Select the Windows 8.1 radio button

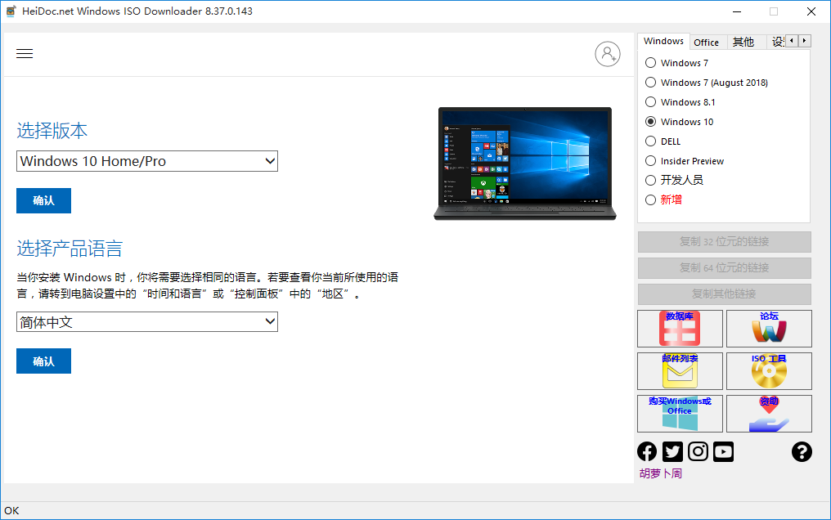(681, 102)
